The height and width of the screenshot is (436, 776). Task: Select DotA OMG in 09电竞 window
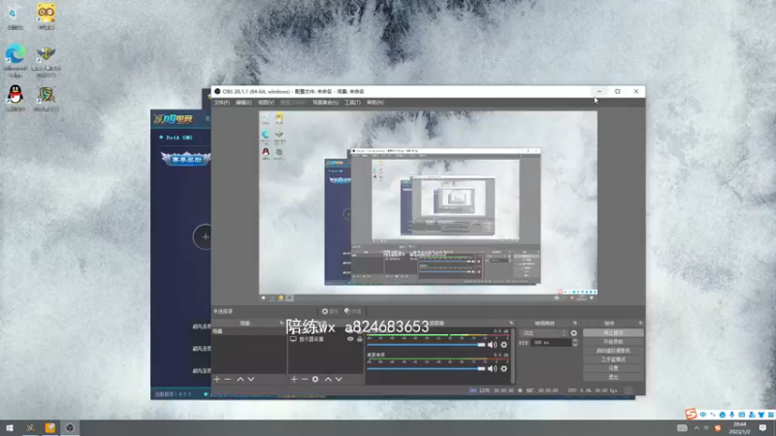click(177, 138)
